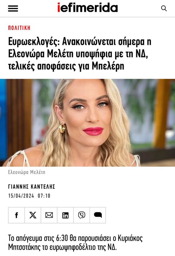The height and width of the screenshot is (256, 175).
Task: Share the article on X
Action: [33, 215]
